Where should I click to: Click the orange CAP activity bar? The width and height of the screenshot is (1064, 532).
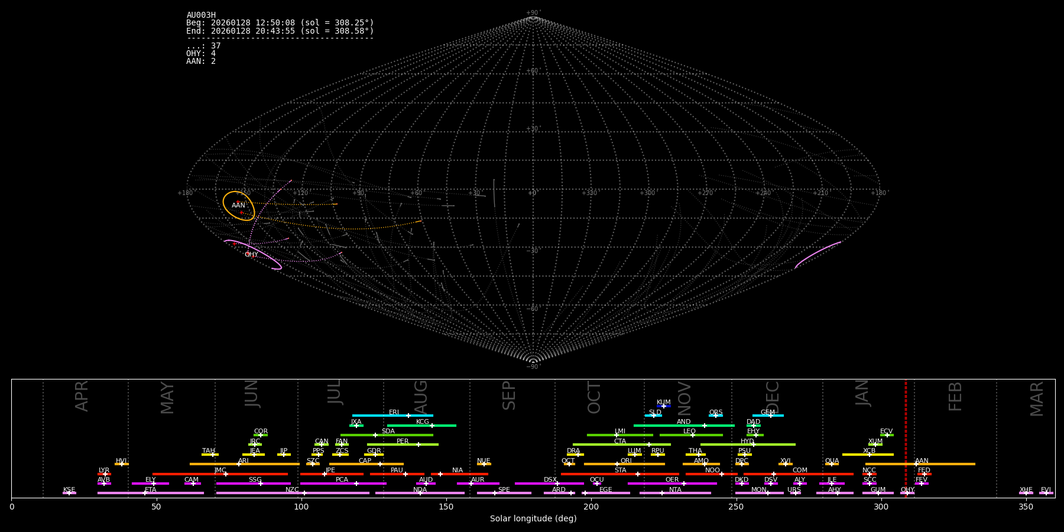point(366,464)
